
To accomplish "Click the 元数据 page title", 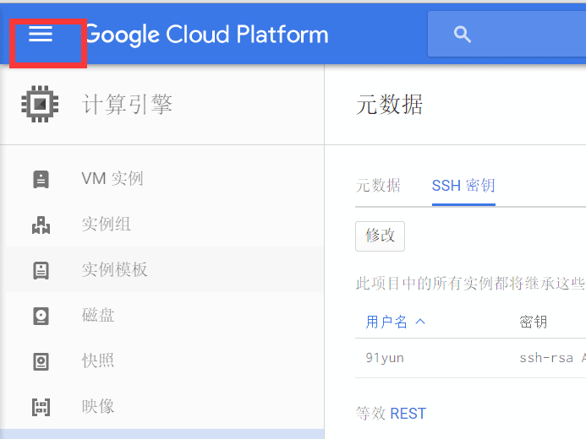I will click(x=390, y=104).
